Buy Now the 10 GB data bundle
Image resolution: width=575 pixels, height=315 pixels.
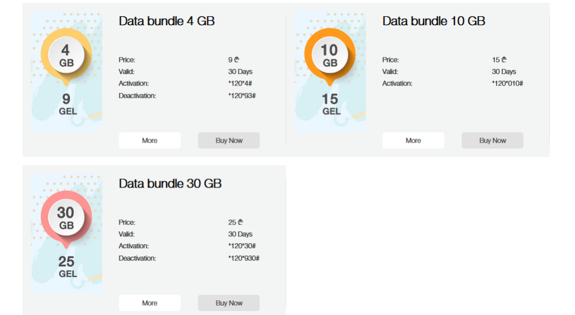click(x=492, y=140)
